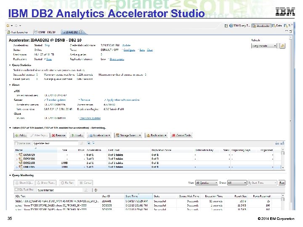303x227 pixels.
Task: Click the forward navigation arrow icon
Action: pyautogui.click(x=16, y=26)
